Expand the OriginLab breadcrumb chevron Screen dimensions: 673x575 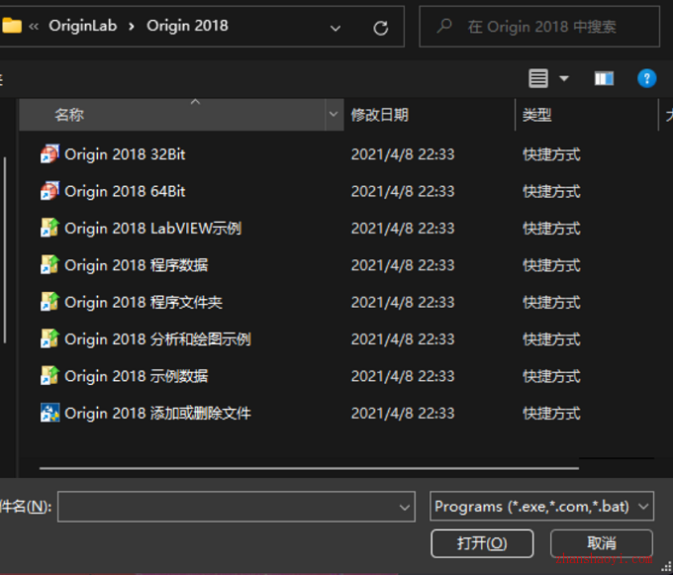tap(132, 27)
